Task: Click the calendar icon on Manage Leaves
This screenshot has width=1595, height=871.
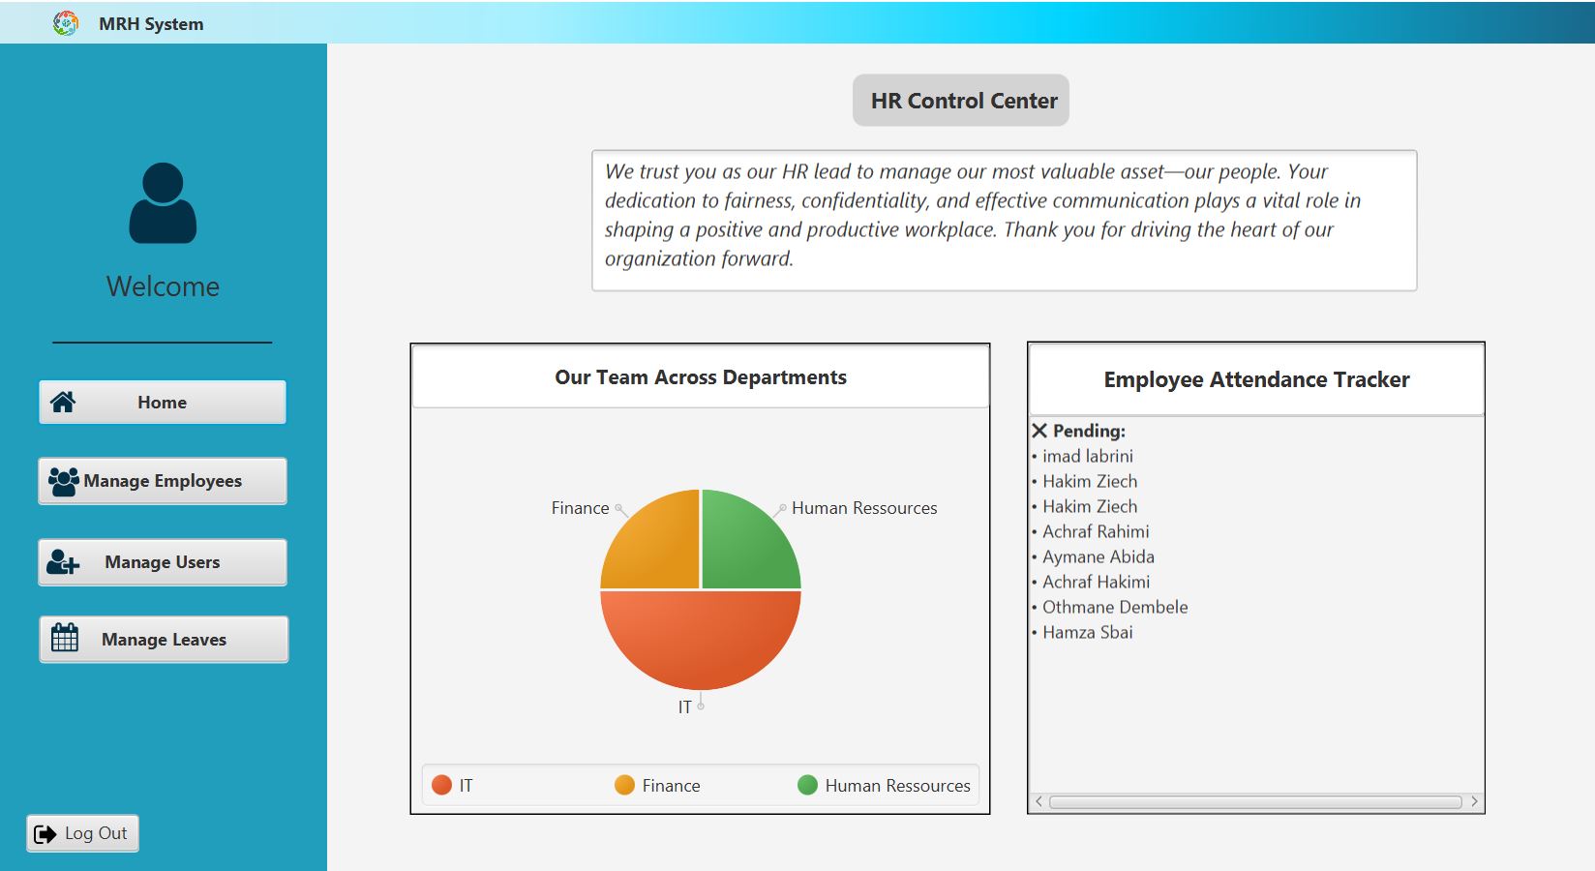Action: click(65, 639)
